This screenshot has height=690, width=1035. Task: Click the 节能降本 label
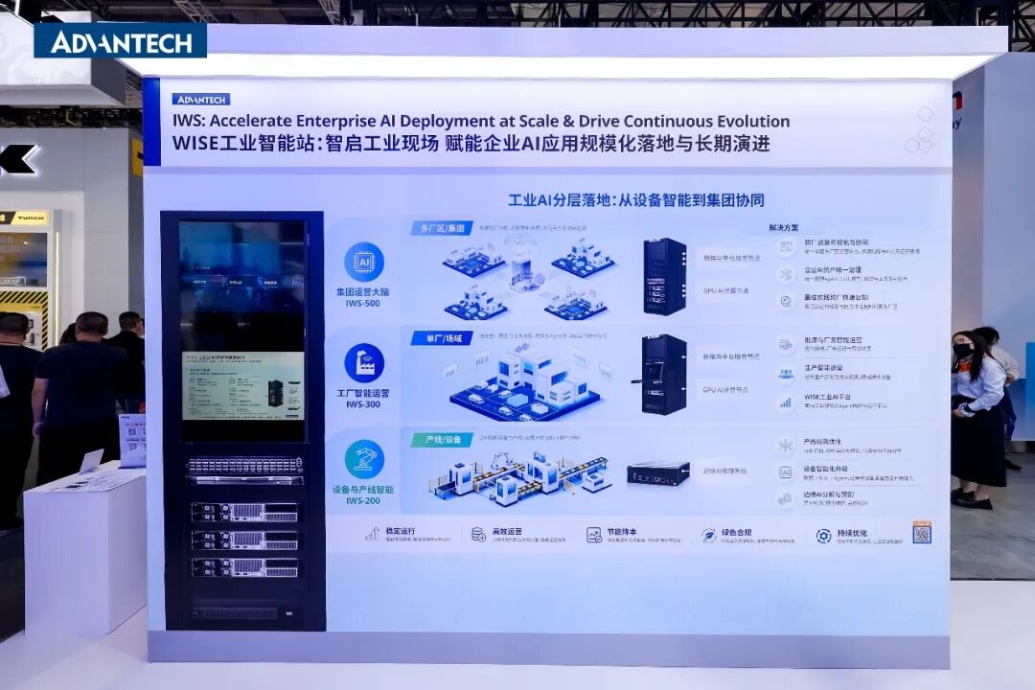(x=622, y=532)
